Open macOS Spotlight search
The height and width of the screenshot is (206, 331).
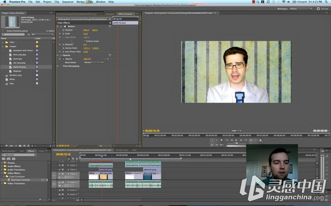click(x=326, y=2)
